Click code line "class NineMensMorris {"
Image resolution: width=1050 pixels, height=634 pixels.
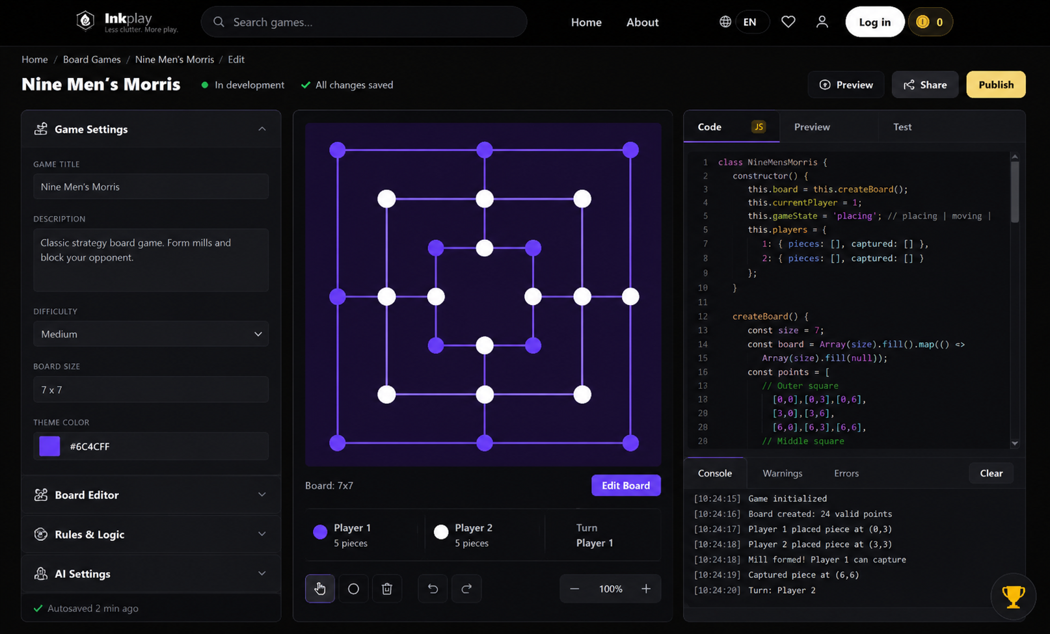(x=772, y=162)
